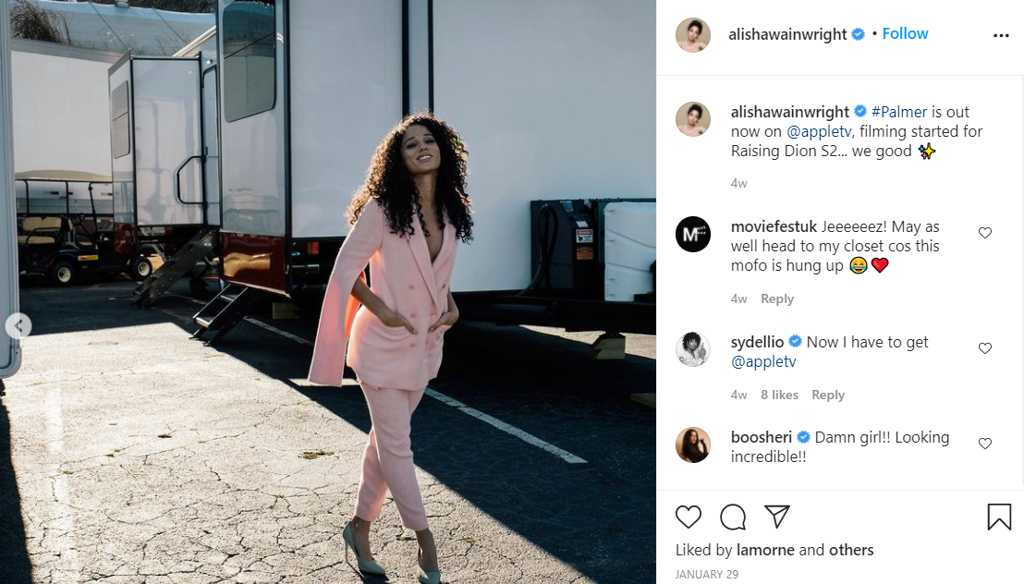Viewport: 1024px width, 584px height.
Task: Like moviefestuk's comment
Action: pos(985,233)
